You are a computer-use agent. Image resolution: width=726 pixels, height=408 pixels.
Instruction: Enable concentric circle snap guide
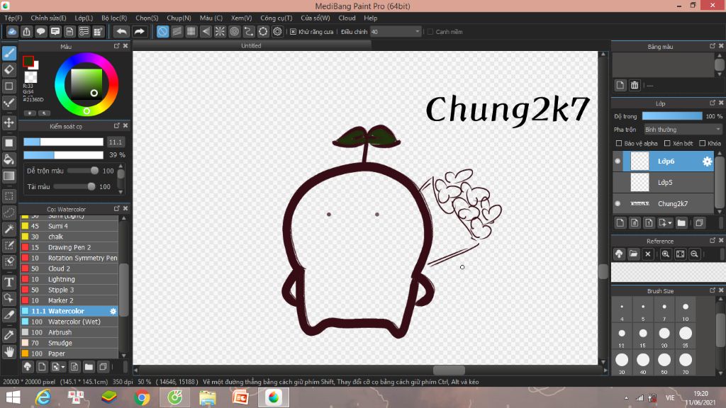[234, 31]
